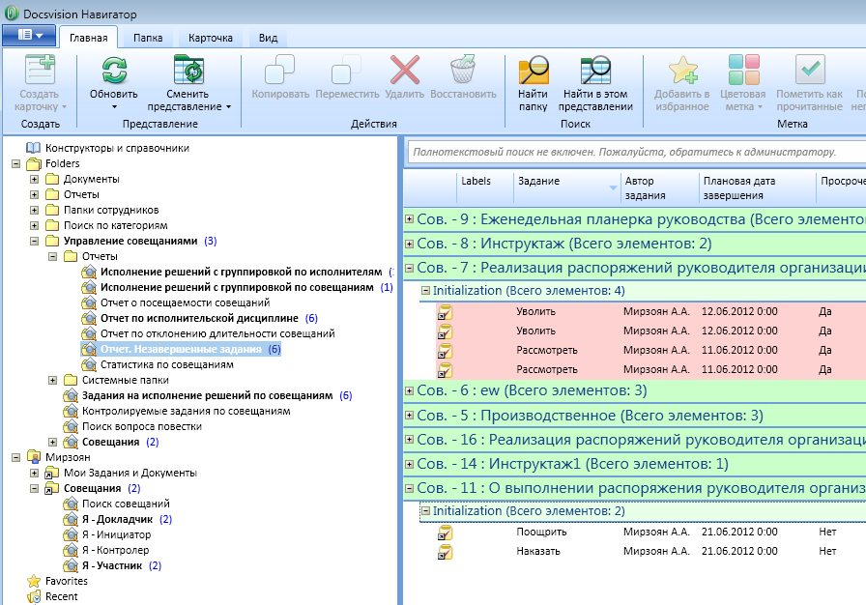This screenshot has width=866, height=605.
Task: Open the blue application menu button
Action: pyautogui.click(x=29, y=36)
